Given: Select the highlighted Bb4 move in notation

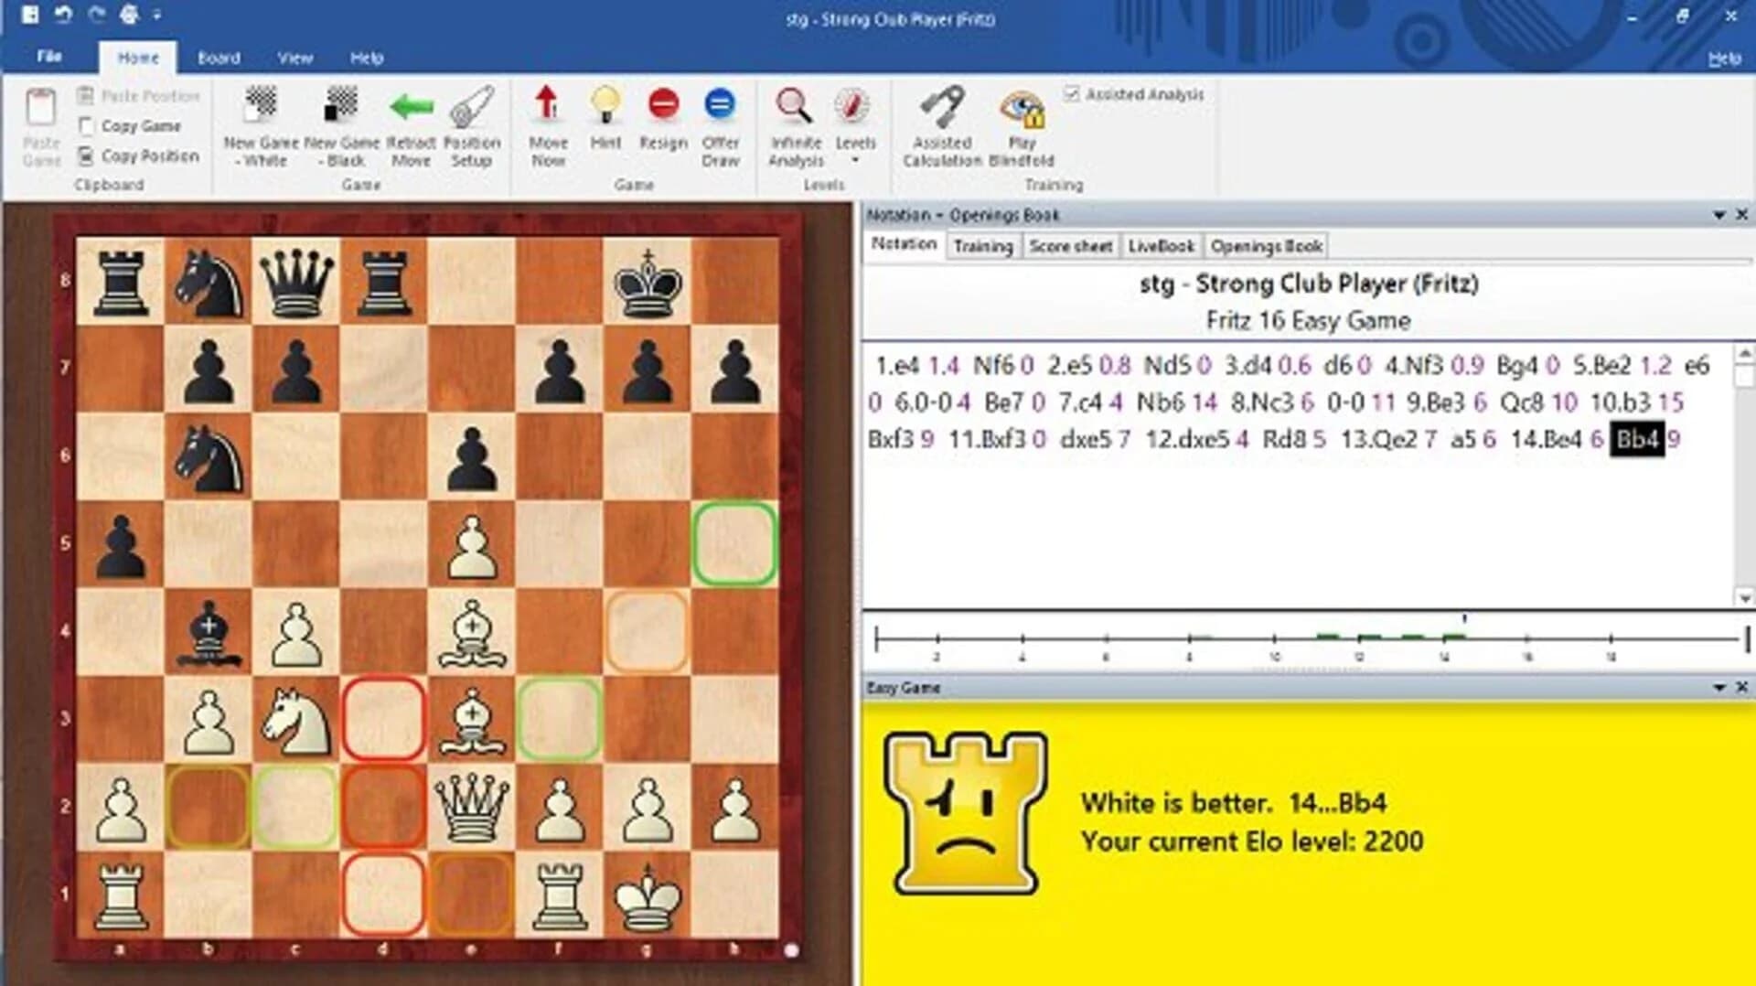Looking at the screenshot, I should click(1638, 440).
